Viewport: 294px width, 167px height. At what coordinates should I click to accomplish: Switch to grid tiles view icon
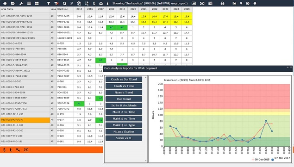pyautogui.click(x=37, y=3)
